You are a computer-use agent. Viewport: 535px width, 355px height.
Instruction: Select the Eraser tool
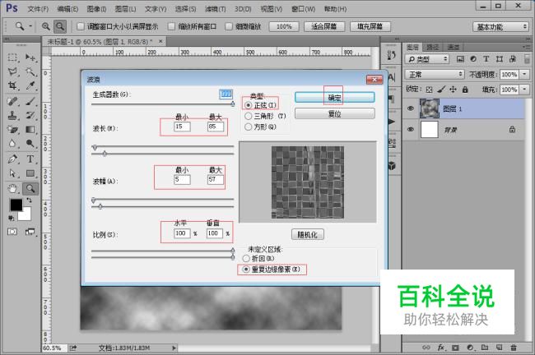click(12, 130)
